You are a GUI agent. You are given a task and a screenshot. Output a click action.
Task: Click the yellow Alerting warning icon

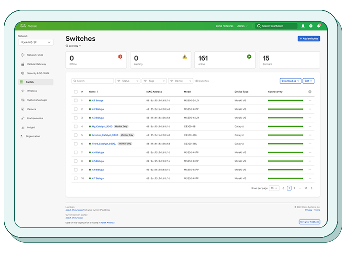tap(185, 57)
